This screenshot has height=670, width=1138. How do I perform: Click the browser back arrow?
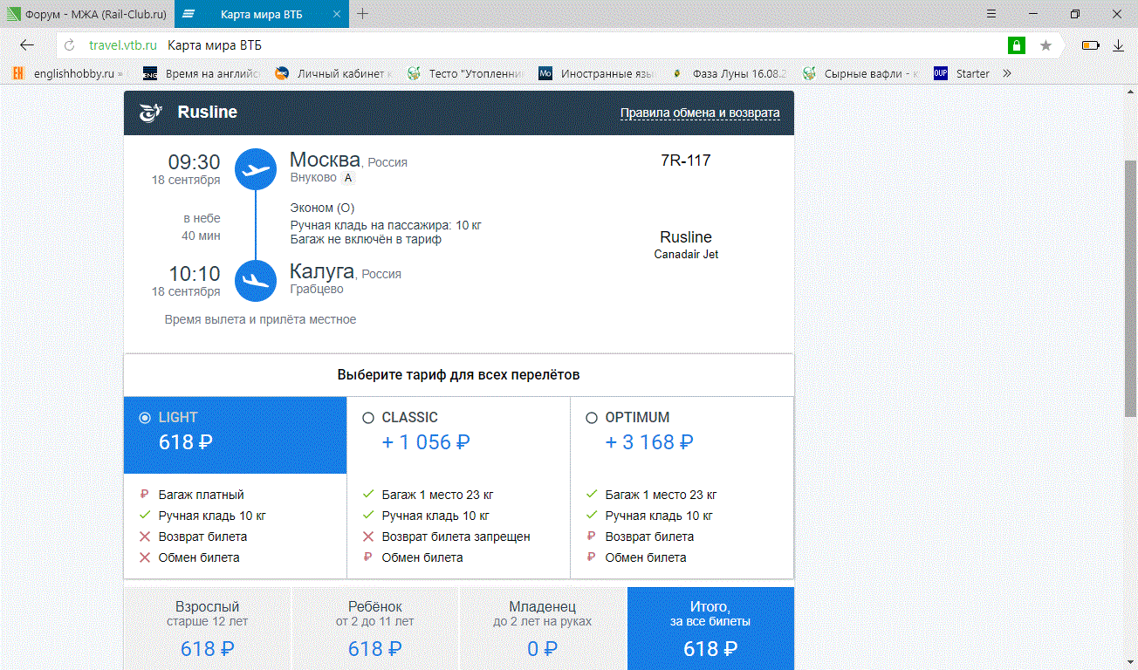[x=26, y=45]
